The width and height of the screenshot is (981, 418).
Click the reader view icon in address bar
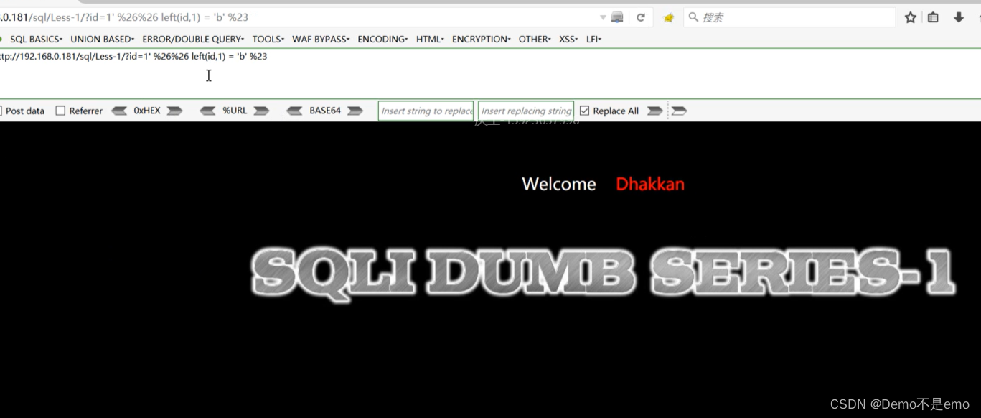tap(617, 17)
